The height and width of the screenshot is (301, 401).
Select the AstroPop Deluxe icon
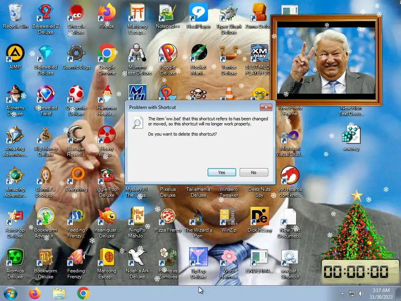point(15,223)
